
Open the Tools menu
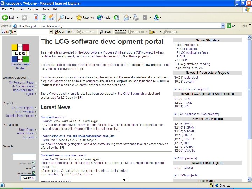[x=46, y=9]
